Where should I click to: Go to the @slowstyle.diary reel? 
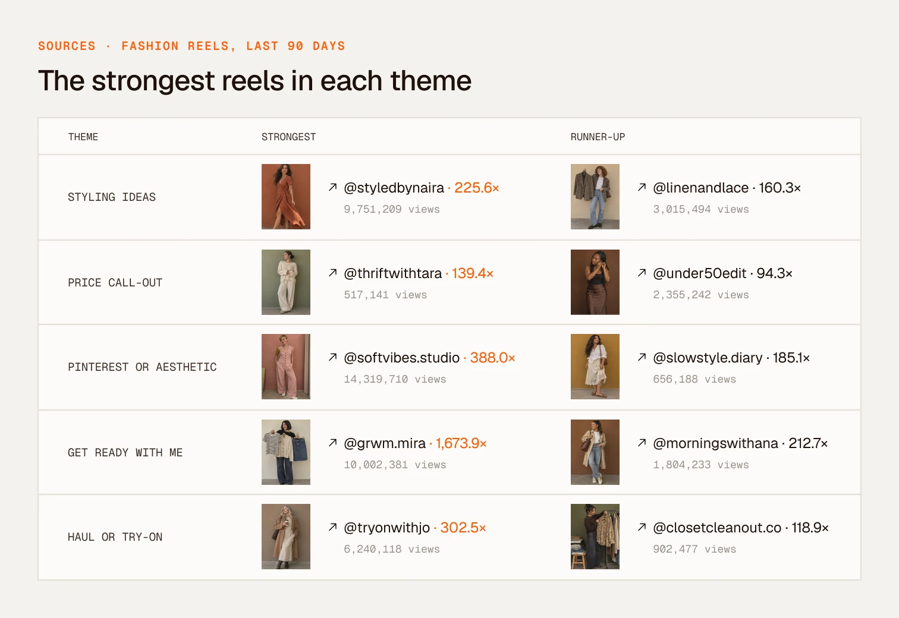click(708, 358)
